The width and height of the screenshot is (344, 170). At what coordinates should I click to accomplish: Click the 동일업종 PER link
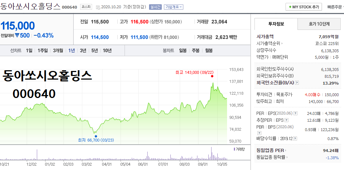click(270, 151)
